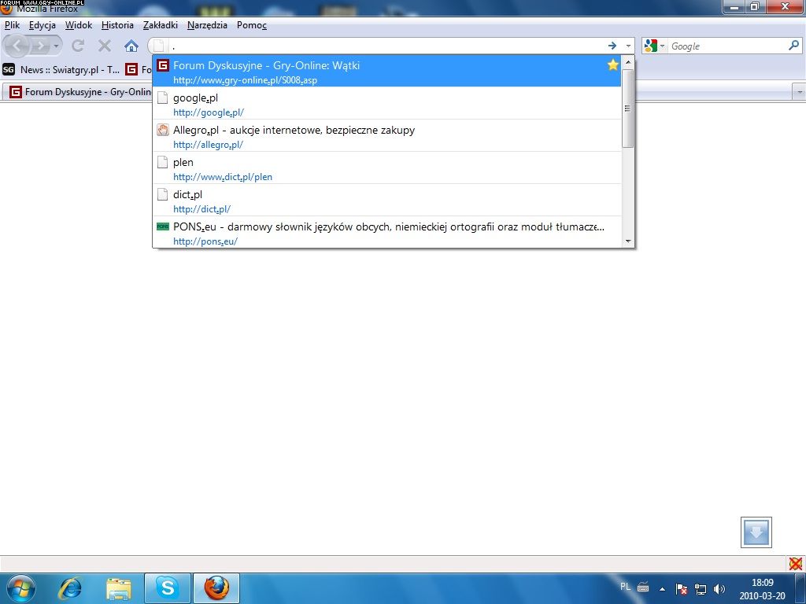This screenshot has height=604, width=806.
Task: Select the Allegro.pl aukcje internetowe suggestion
Action: click(x=387, y=135)
